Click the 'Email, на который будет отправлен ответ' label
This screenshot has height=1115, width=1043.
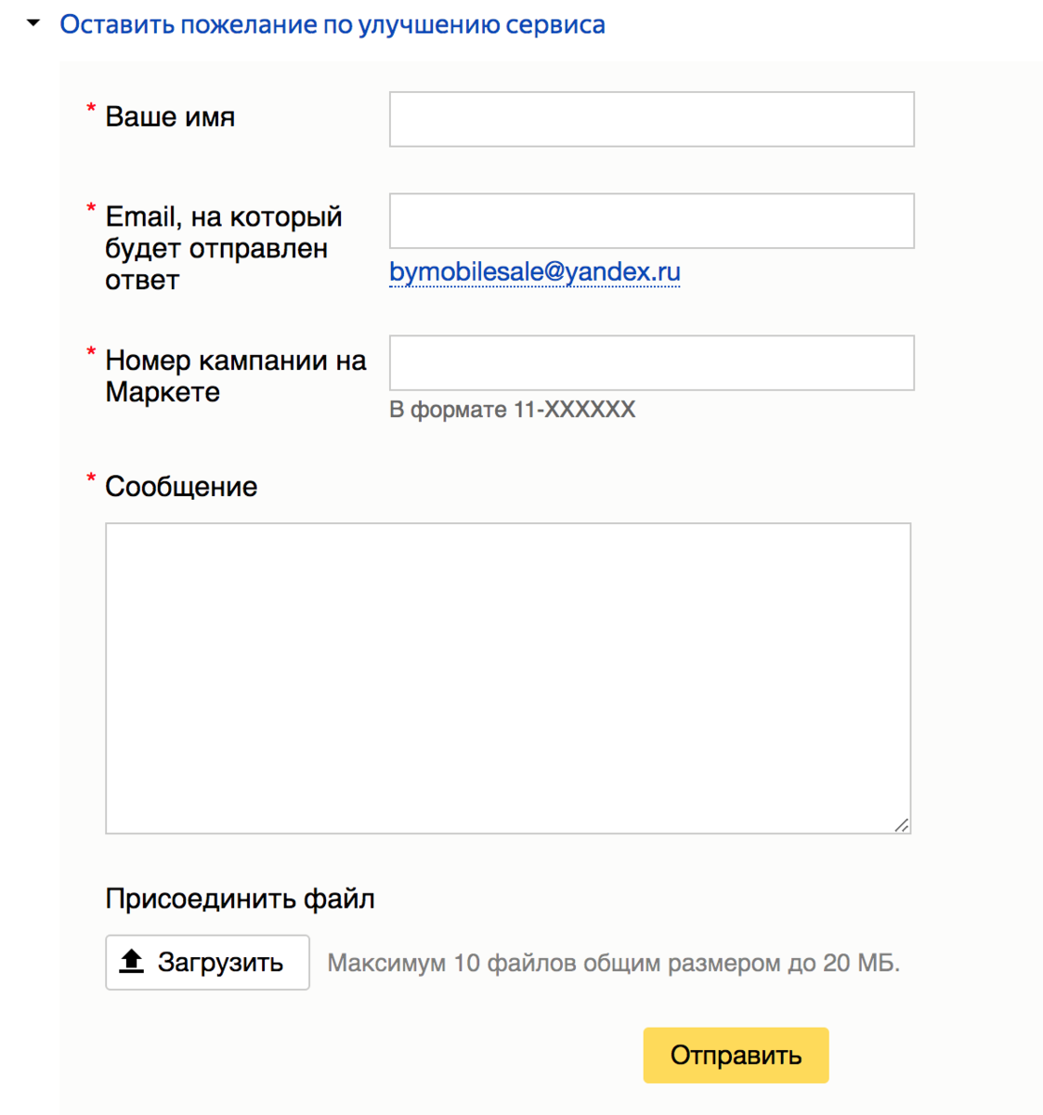(x=224, y=248)
